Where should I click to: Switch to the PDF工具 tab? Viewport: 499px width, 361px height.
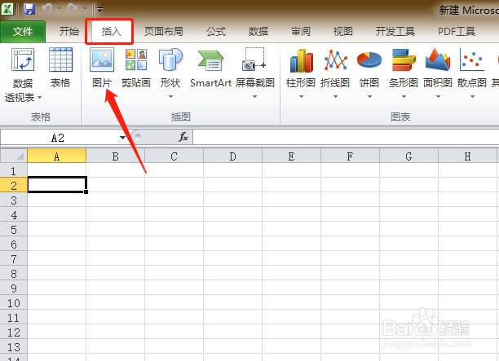[457, 31]
